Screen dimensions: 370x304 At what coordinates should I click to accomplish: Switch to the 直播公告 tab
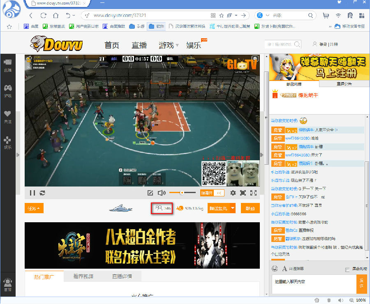click(x=344, y=84)
